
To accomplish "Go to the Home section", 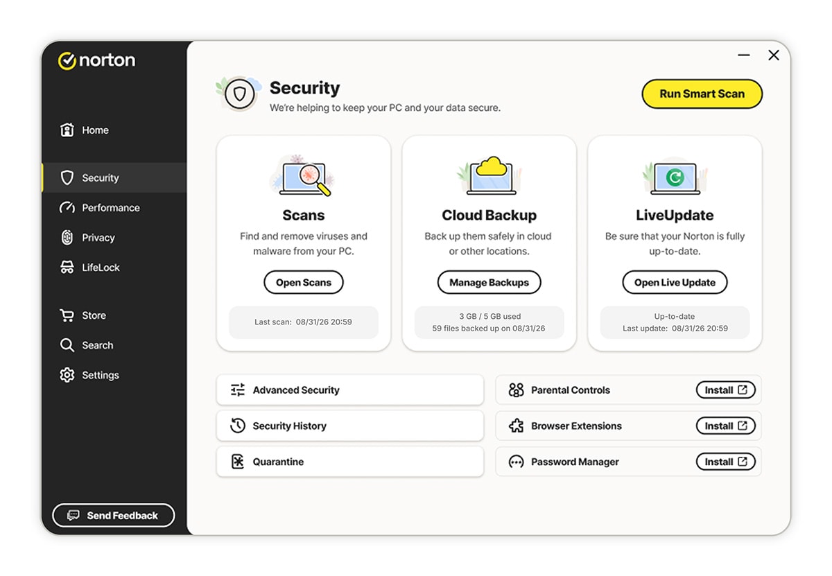I will pyautogui.click(x=114, y=130).
